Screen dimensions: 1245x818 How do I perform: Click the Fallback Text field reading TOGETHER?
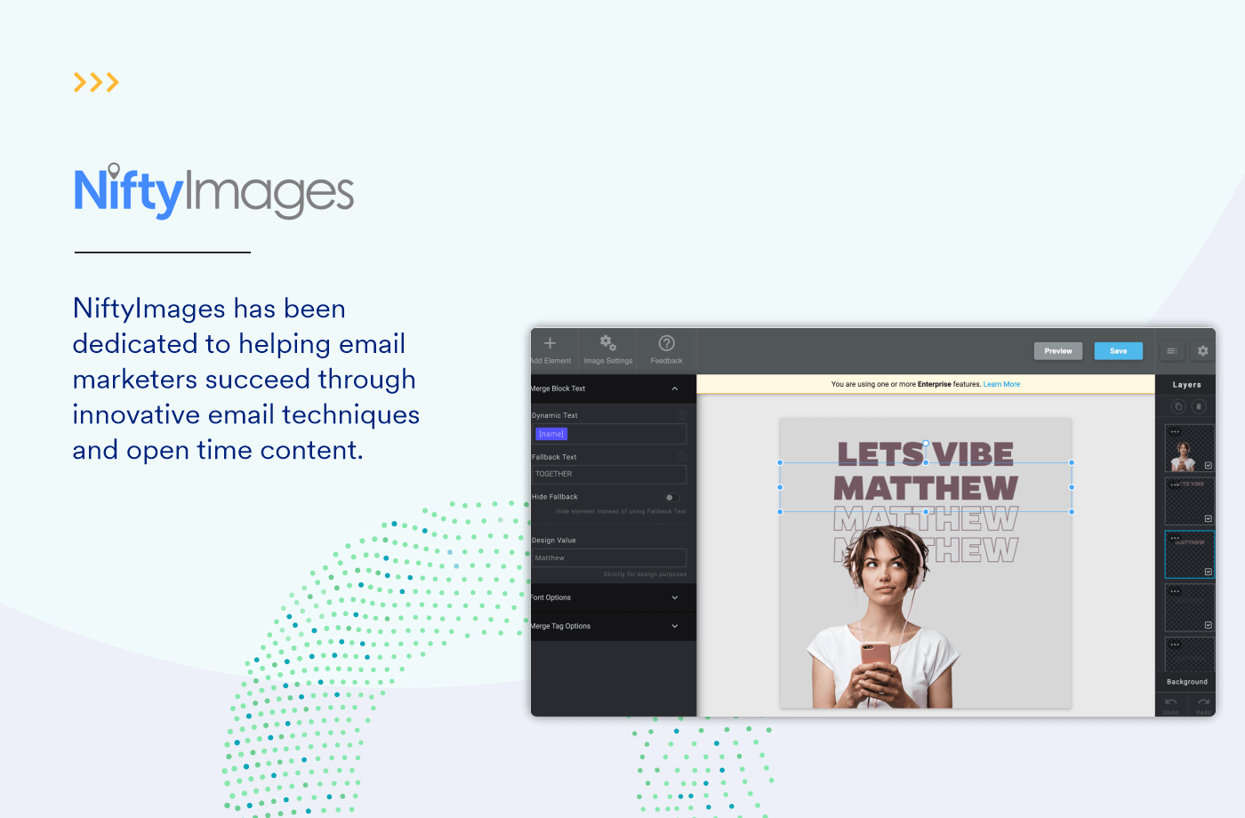609,475
